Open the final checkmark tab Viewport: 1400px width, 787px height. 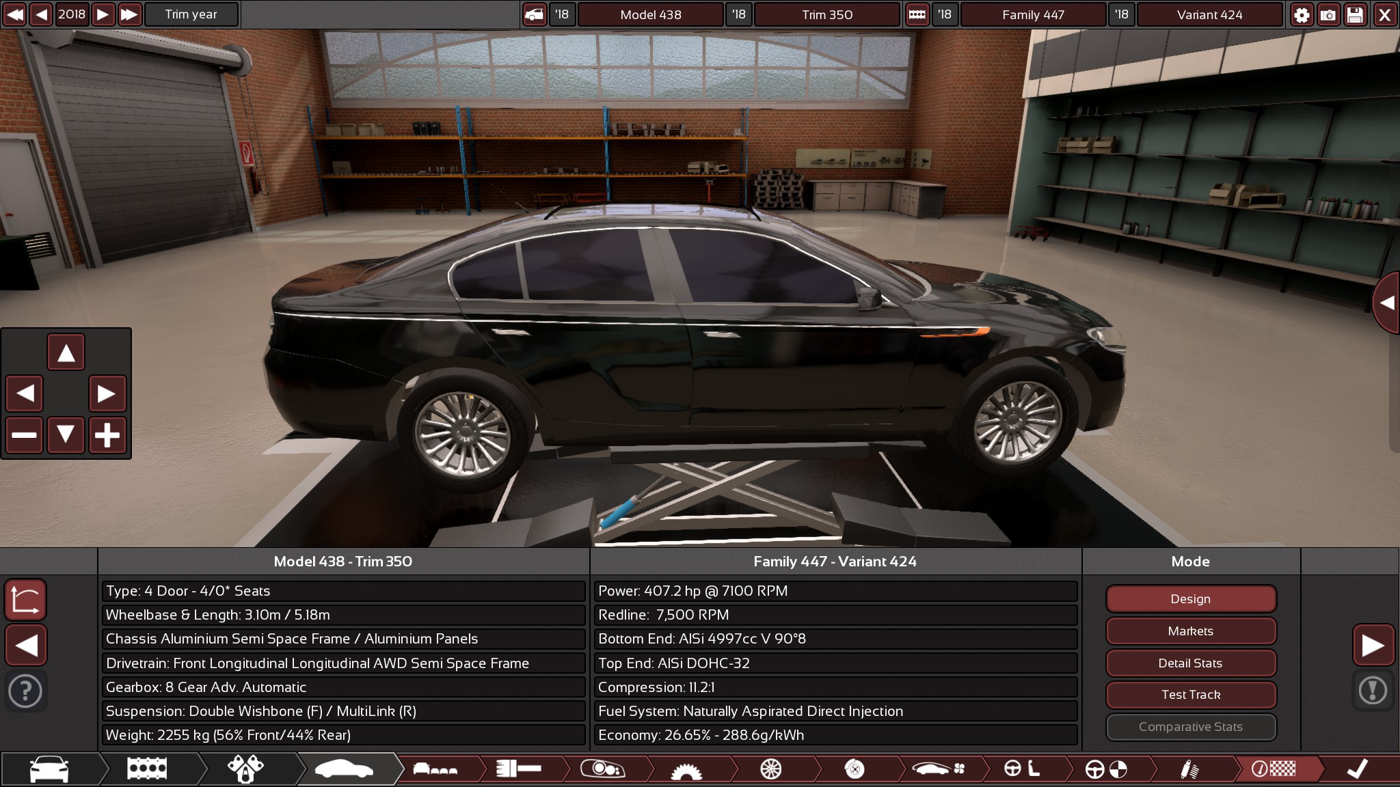1358,769
